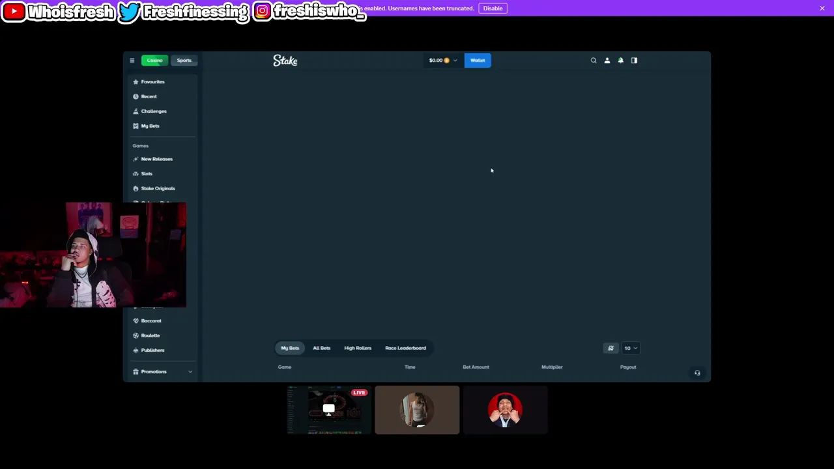The height and width of the screenshot is (469, 834).
Task: Click the YouTube logo in overlay
Action: coord(14,11)
